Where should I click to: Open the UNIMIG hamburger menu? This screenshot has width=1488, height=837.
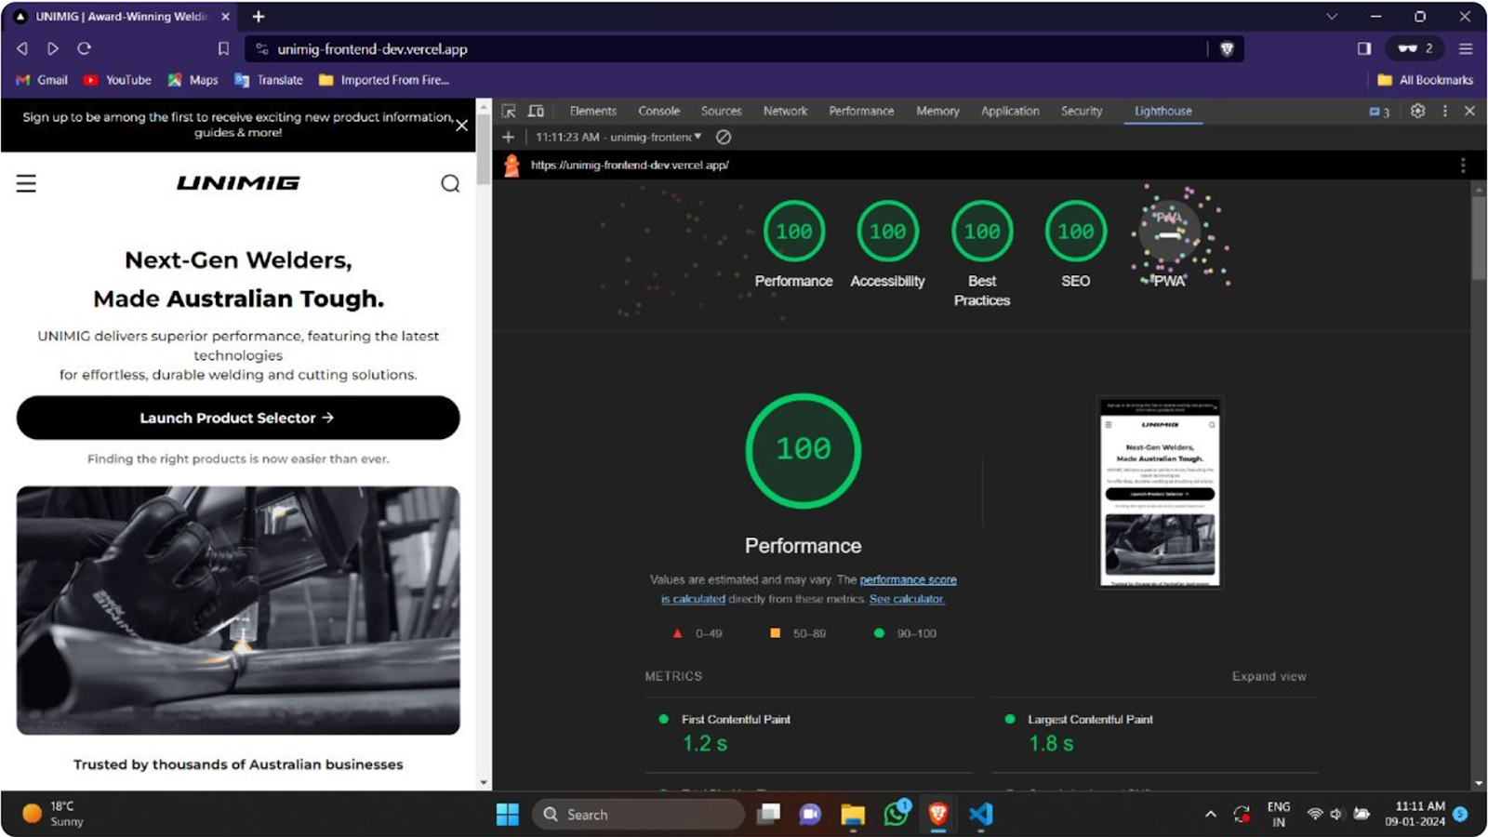(26, 183)
